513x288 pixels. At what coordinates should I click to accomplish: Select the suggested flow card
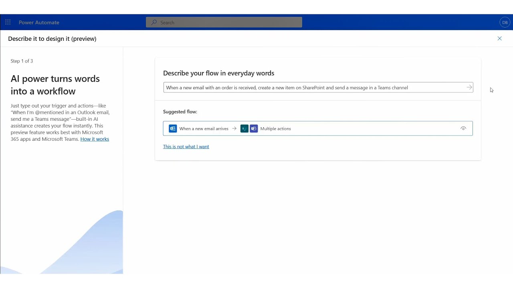318,128
